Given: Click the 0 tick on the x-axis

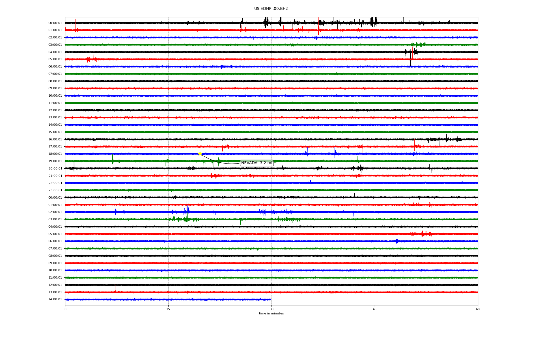Looking at the screenshot, I should (x=65, y=309).
